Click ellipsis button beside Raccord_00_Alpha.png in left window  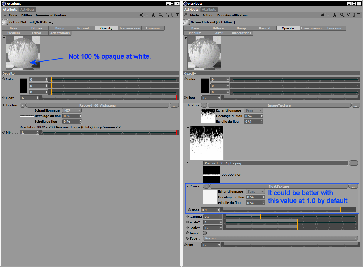point(174,105)
